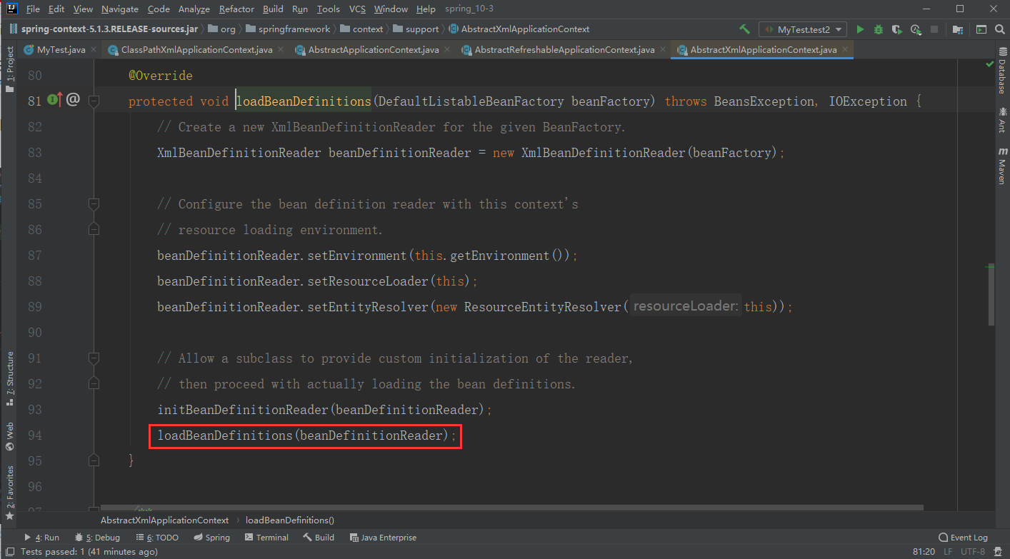
Task: Open the Maven tool window
Action: [x=1002, y=166]
